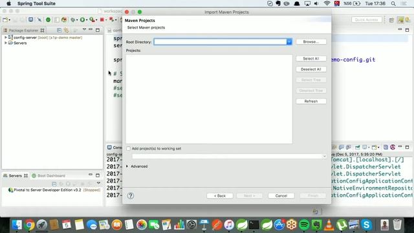Select the Servers tab
The width and height of the screenshot is (414, 233).
[x=16, y=175]
